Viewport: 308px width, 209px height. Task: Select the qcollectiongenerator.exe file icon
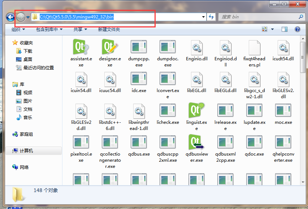coord(110,142)
